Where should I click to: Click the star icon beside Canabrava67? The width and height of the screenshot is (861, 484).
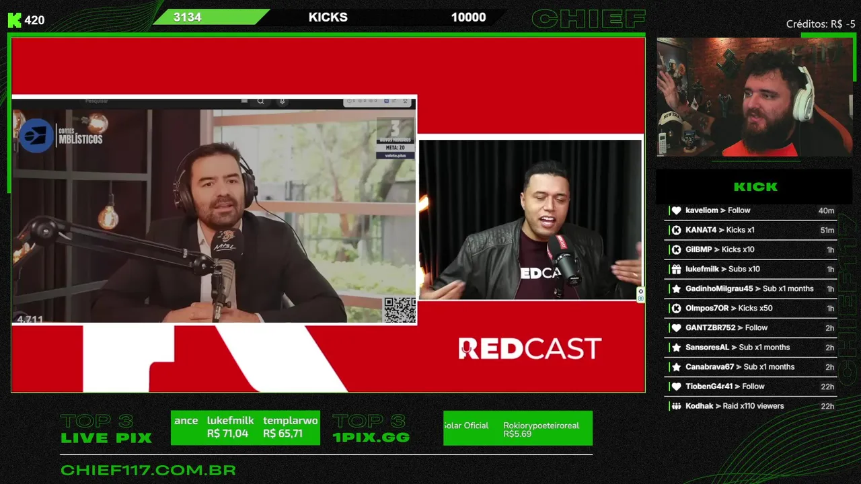[x=677, y=366]
